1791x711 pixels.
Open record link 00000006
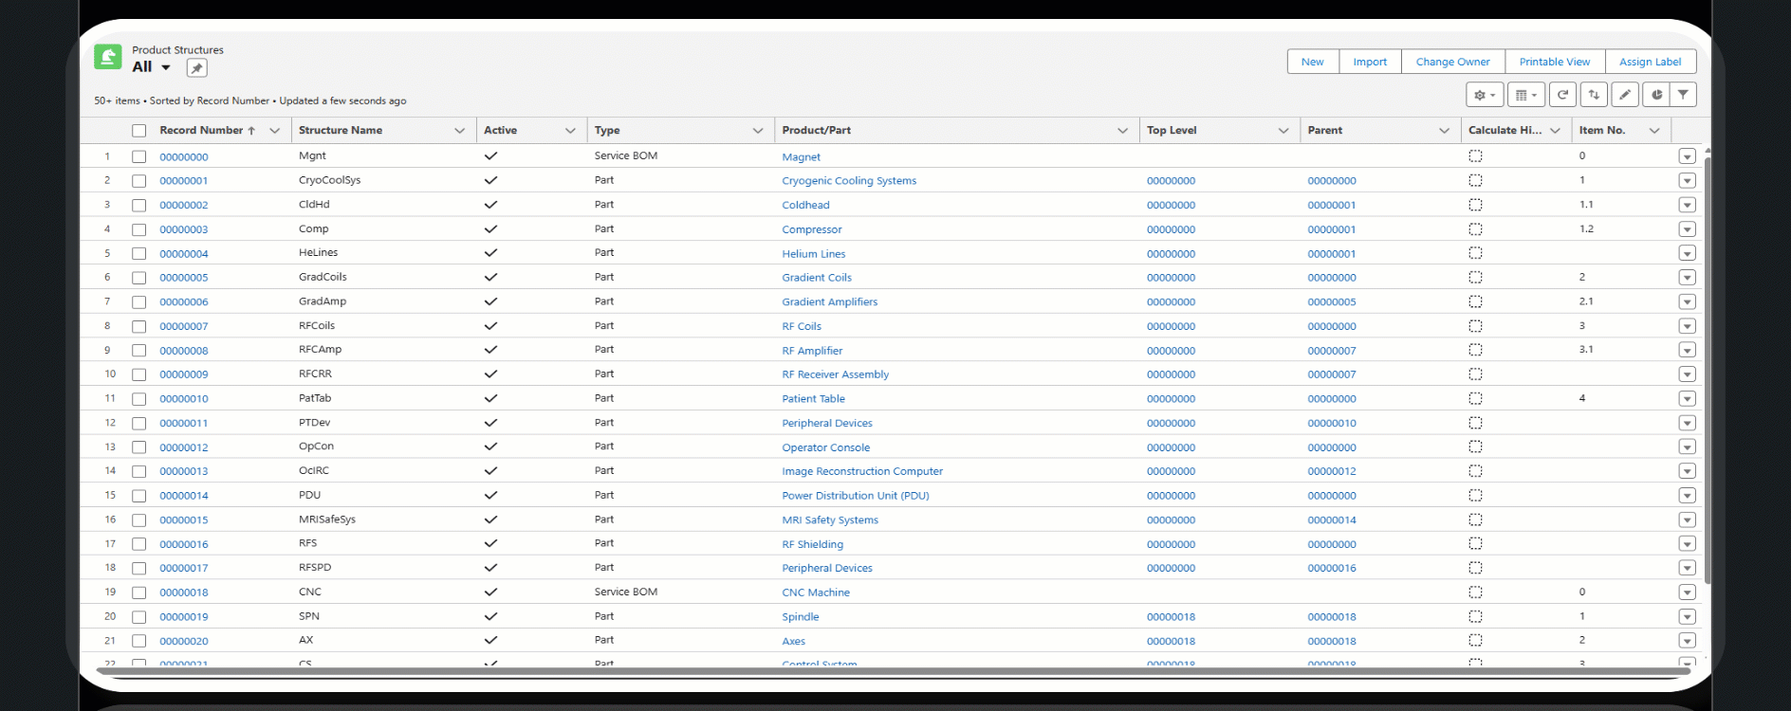[184, 302]
